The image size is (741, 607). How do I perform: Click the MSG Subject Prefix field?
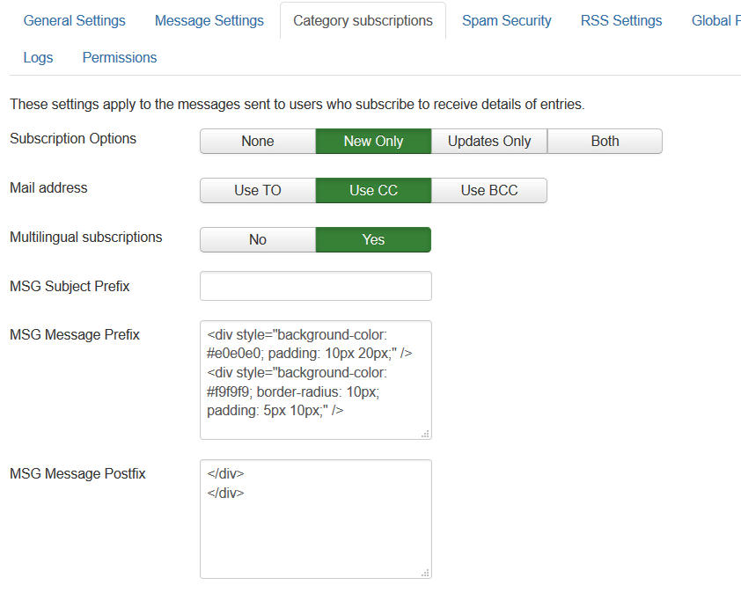315,286
